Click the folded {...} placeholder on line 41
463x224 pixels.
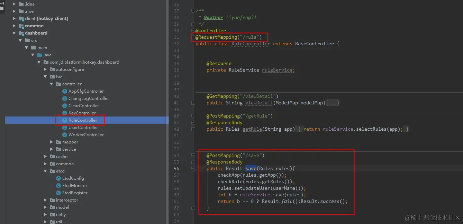[333, 103]
